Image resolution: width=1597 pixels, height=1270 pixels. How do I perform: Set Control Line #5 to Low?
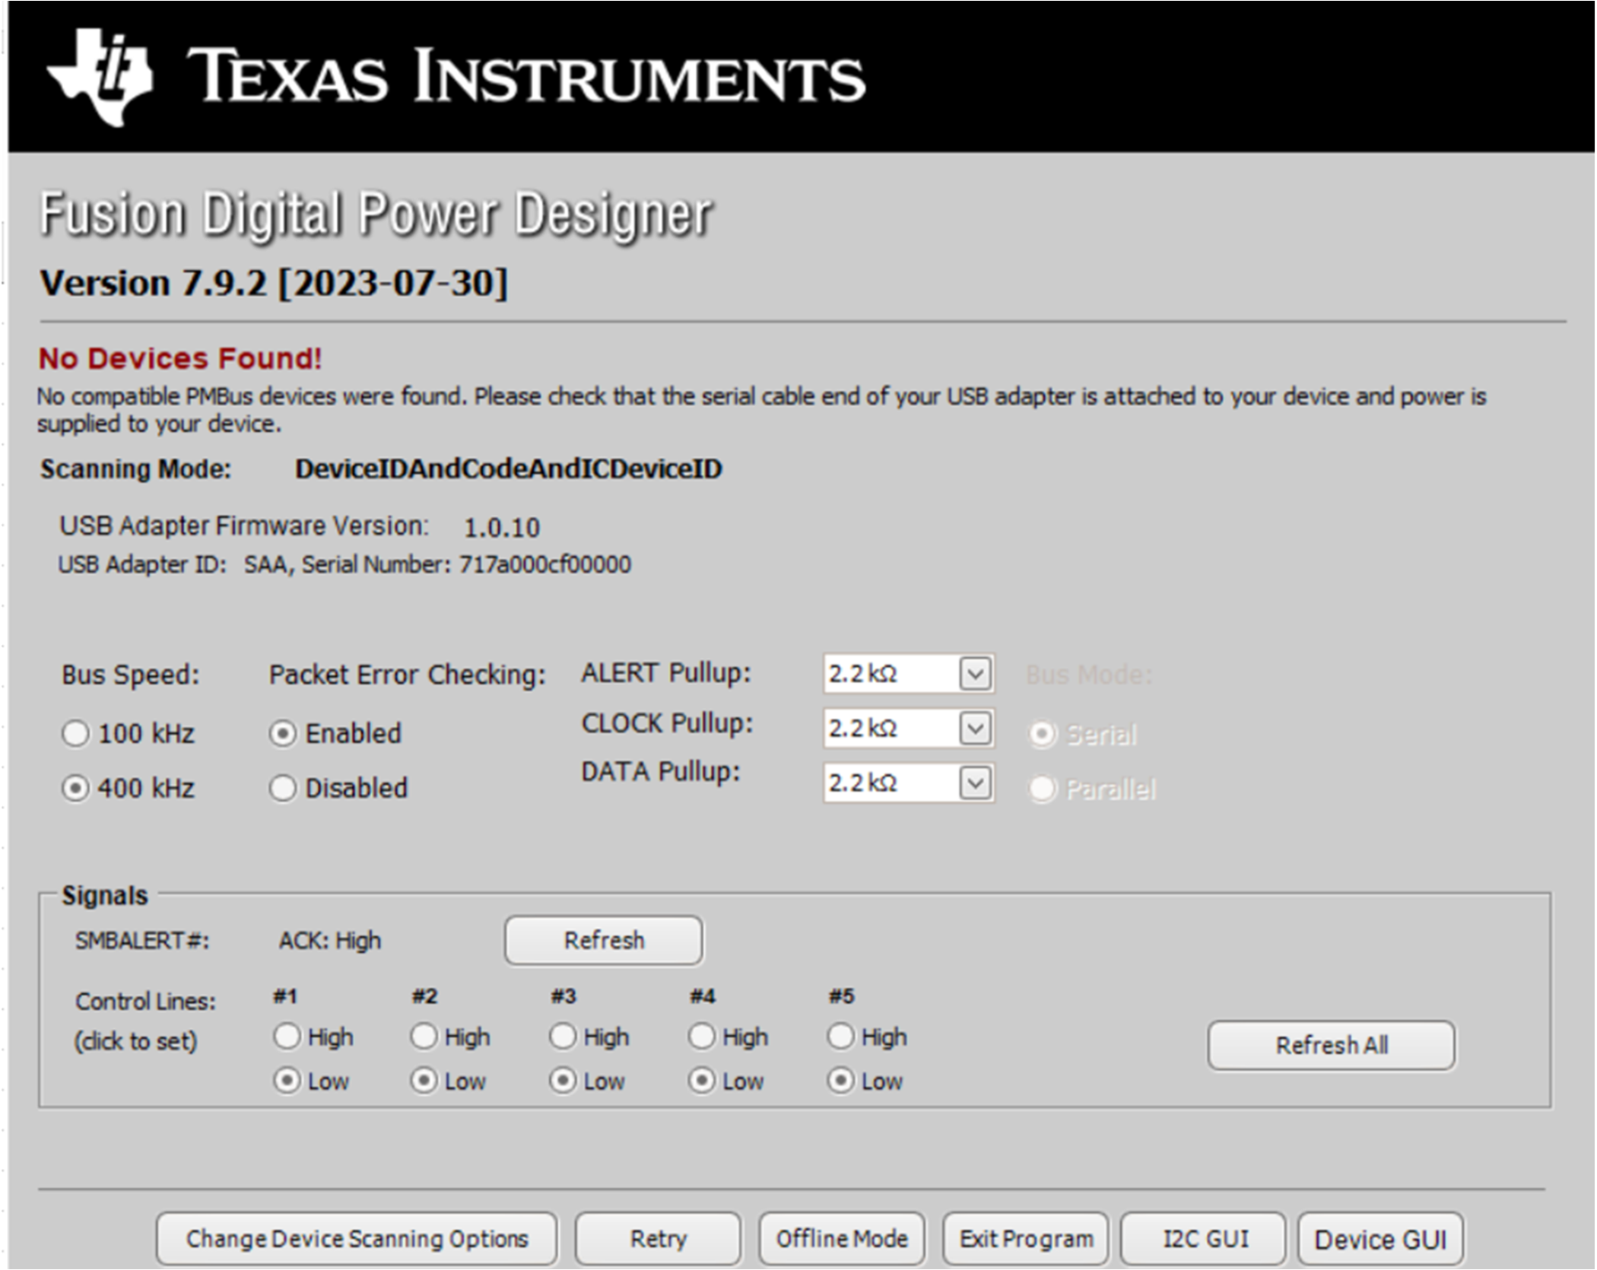pos(840,1081)
